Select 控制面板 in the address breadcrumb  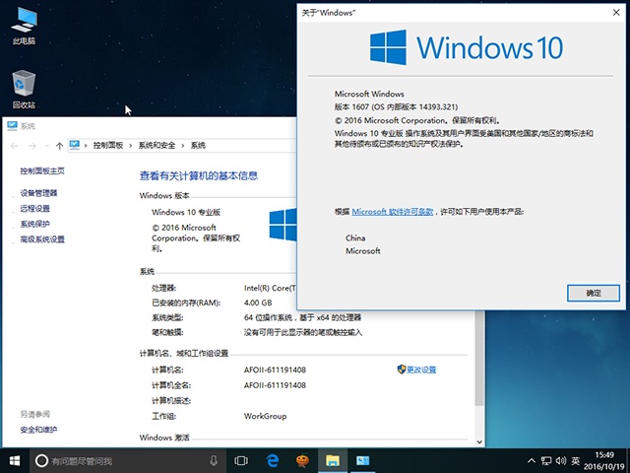coord(108,146)
